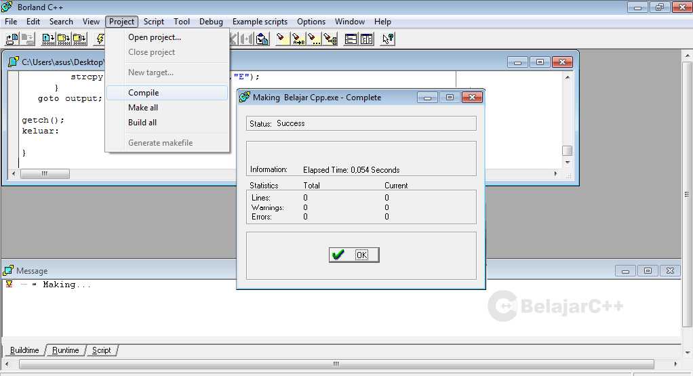Click main workspace scroll up arrow

click(688, 56)
